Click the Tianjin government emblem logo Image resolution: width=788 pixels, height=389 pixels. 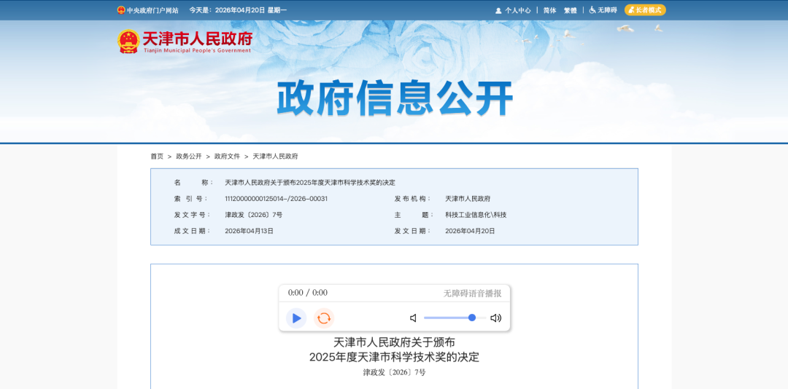coord(128,42)
